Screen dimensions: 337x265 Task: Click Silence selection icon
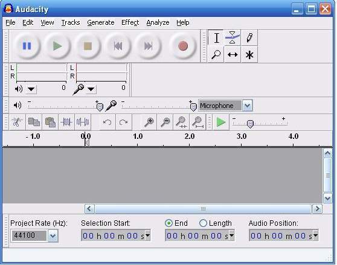83,122
